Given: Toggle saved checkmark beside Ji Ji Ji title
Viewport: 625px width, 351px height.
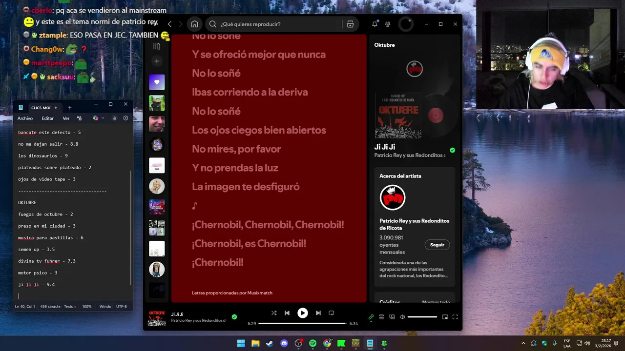Looking at the screenshot, I should (452, 150).
